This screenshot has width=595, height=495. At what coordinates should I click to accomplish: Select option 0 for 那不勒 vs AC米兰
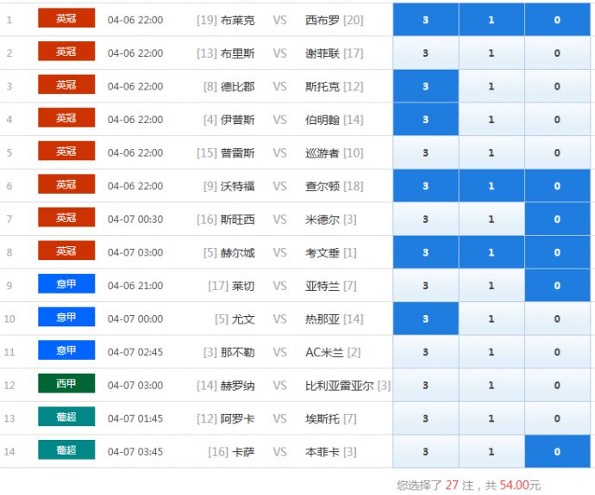(x=557, y=352)
